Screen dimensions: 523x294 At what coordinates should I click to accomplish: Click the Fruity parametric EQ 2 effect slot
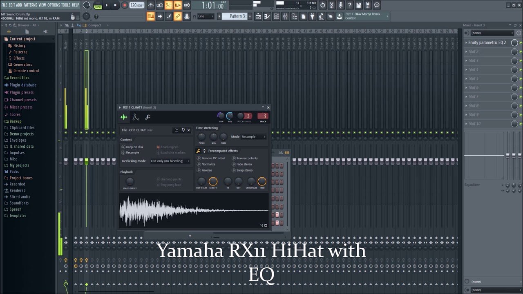487,42
